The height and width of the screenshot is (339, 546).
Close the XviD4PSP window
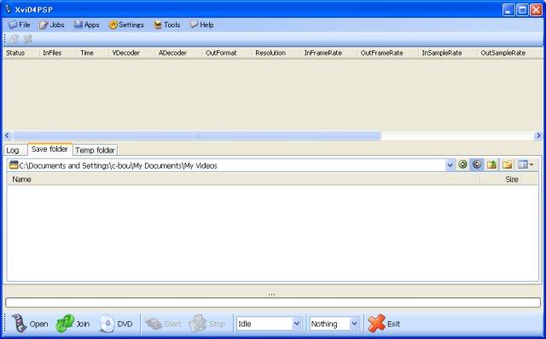(x=537, y=9)
